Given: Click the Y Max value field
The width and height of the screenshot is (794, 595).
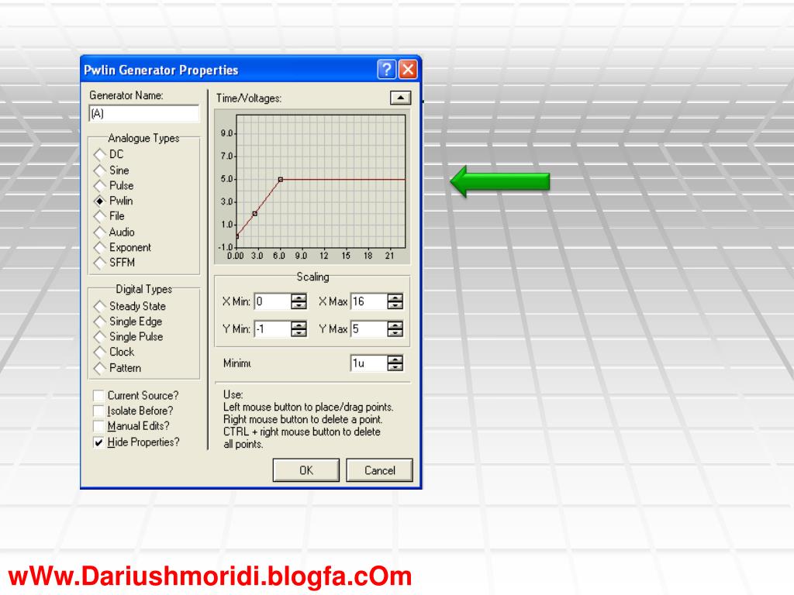Looking at the screenshot, I should (x=369, y=328).
